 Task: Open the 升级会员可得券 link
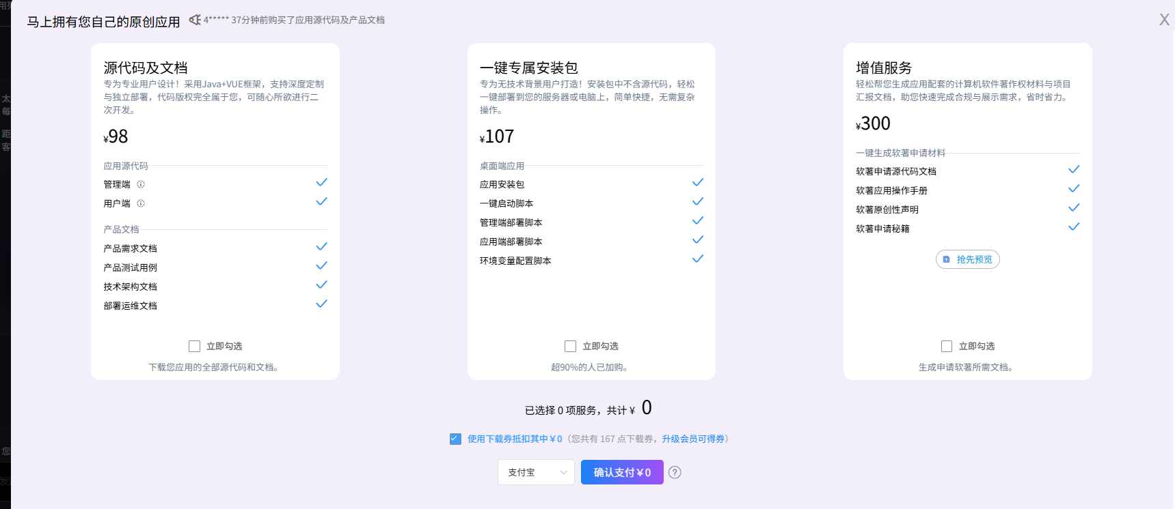click(x=693, y=439)
